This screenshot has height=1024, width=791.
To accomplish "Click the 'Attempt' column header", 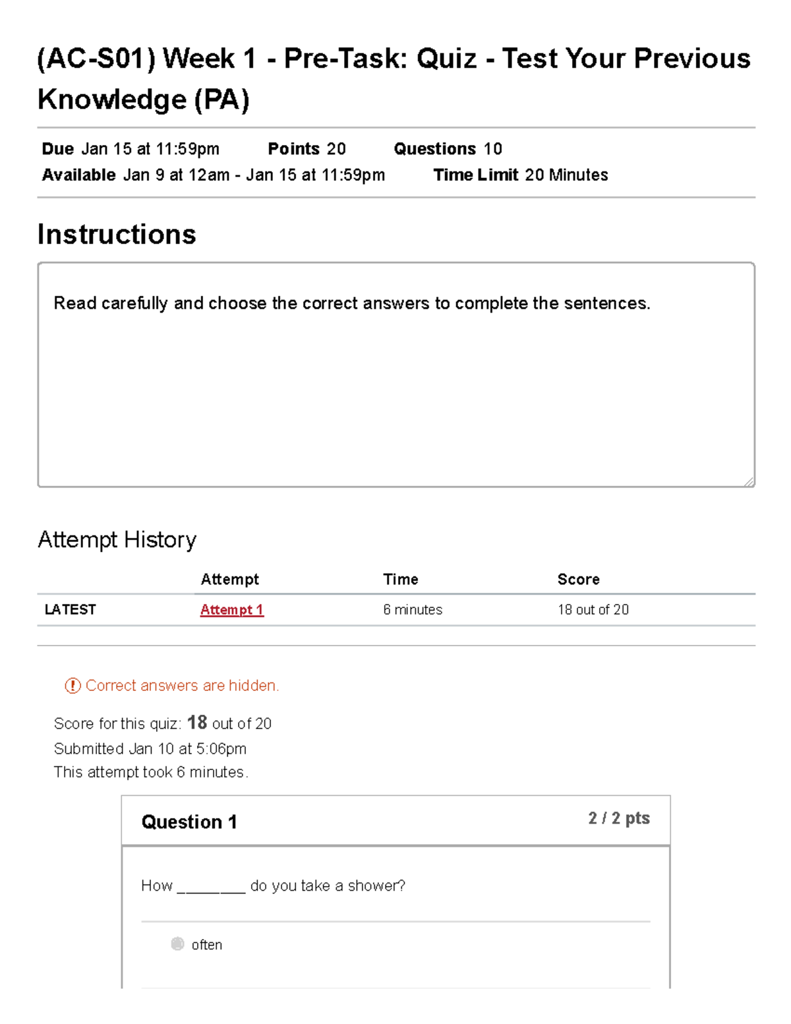I will 230,580.
